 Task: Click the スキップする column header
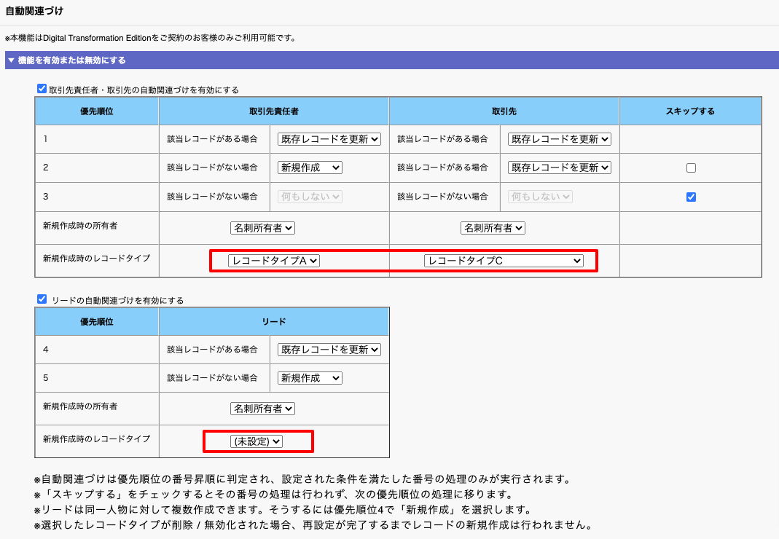tap(690, 111)
